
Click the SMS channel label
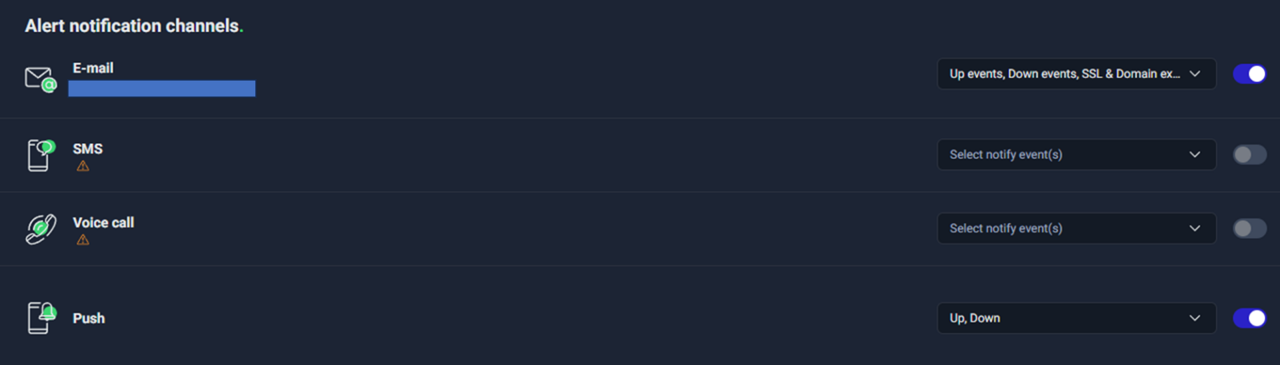tap(87, 149)
